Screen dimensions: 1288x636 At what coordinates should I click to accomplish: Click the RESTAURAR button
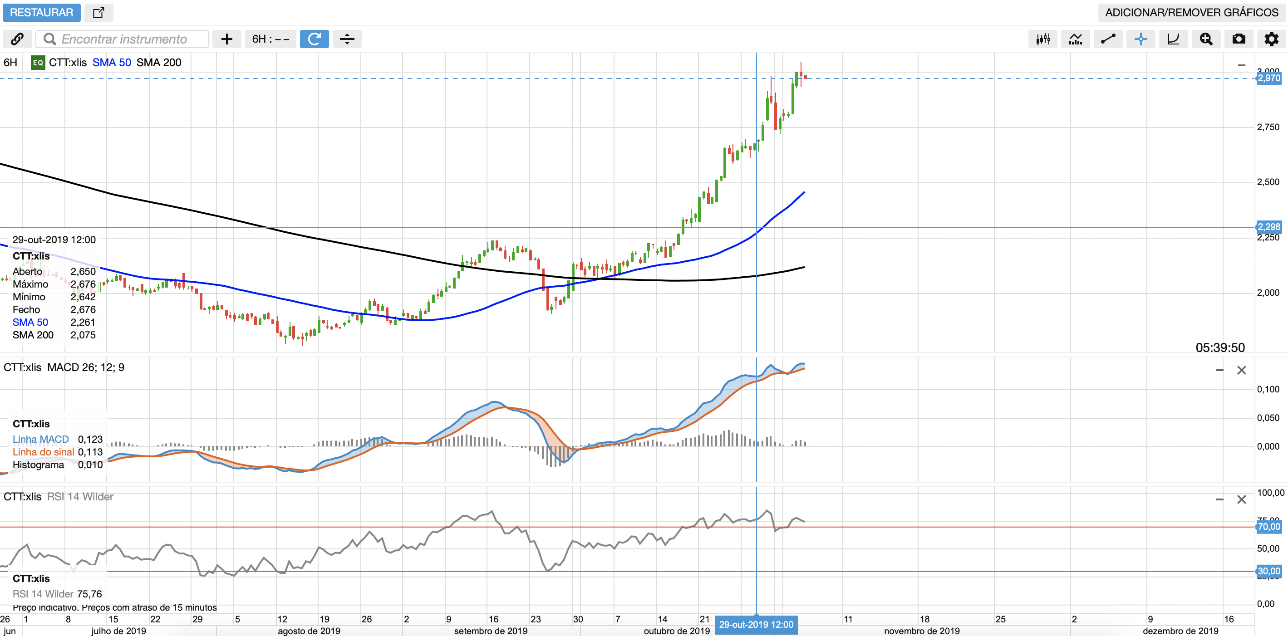[x=41, y=13]
